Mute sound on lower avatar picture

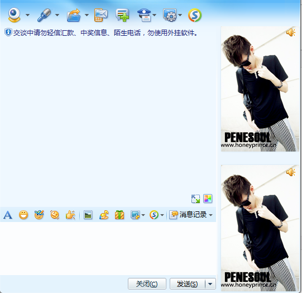click(x=291, y=172)
